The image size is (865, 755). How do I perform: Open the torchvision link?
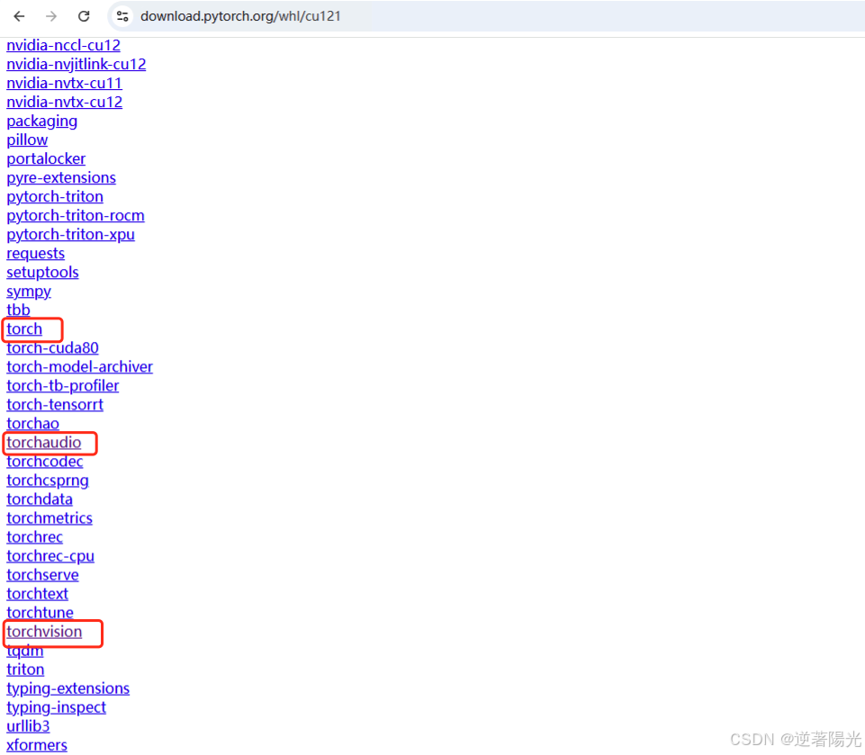point(44,632)
